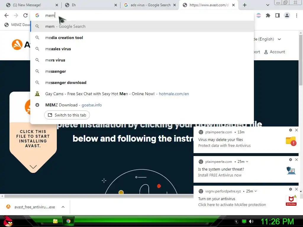Reload the current page
This screenshot has height=227, width=303.
tap(25, 15)
